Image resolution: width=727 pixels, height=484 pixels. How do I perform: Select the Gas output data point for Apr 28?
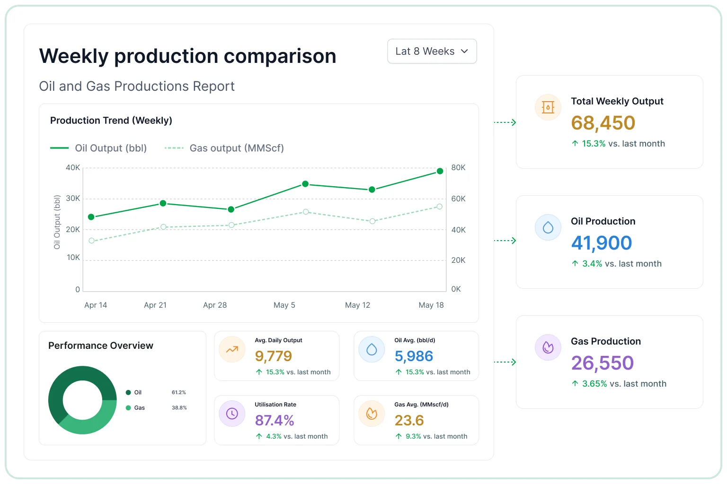pos(231,225)
